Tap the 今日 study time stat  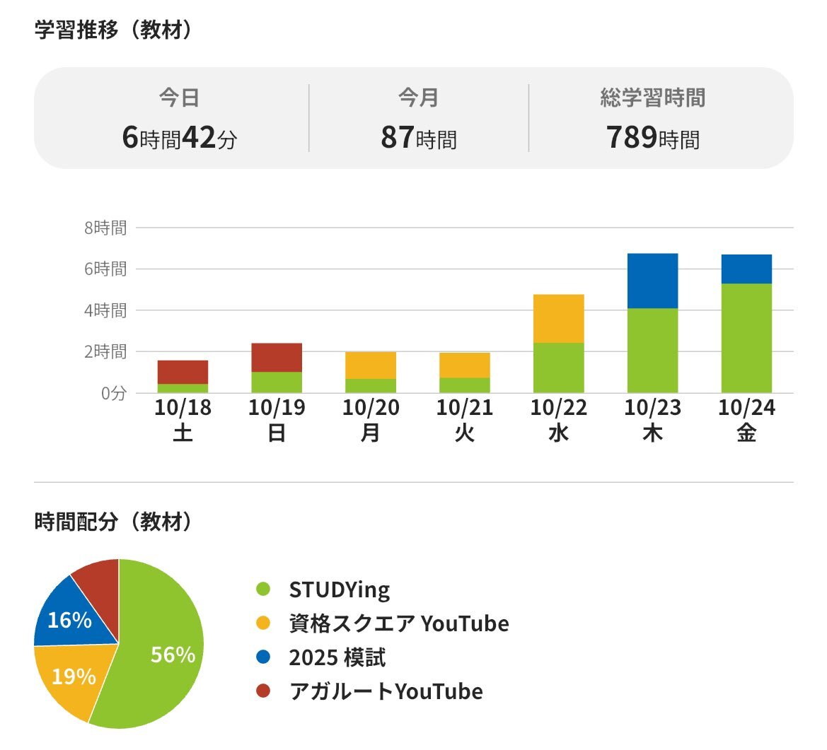[179, 119]
